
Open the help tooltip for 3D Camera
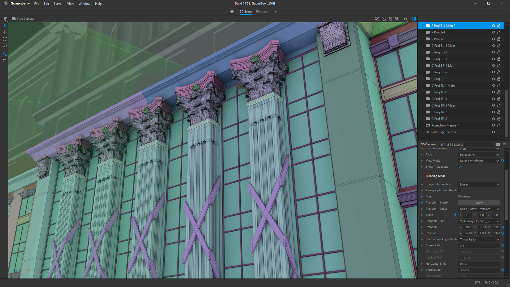click(498, 145)
